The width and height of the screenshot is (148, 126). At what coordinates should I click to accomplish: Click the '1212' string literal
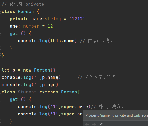77,19
